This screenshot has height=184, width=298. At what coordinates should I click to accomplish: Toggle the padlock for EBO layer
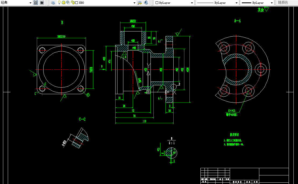coord(73,3)
